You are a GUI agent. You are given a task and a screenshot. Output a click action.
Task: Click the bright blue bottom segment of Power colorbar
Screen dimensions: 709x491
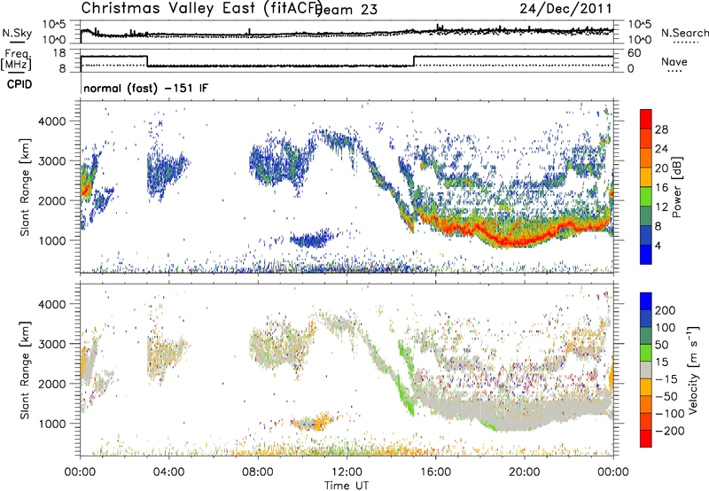tap(646, 255)
